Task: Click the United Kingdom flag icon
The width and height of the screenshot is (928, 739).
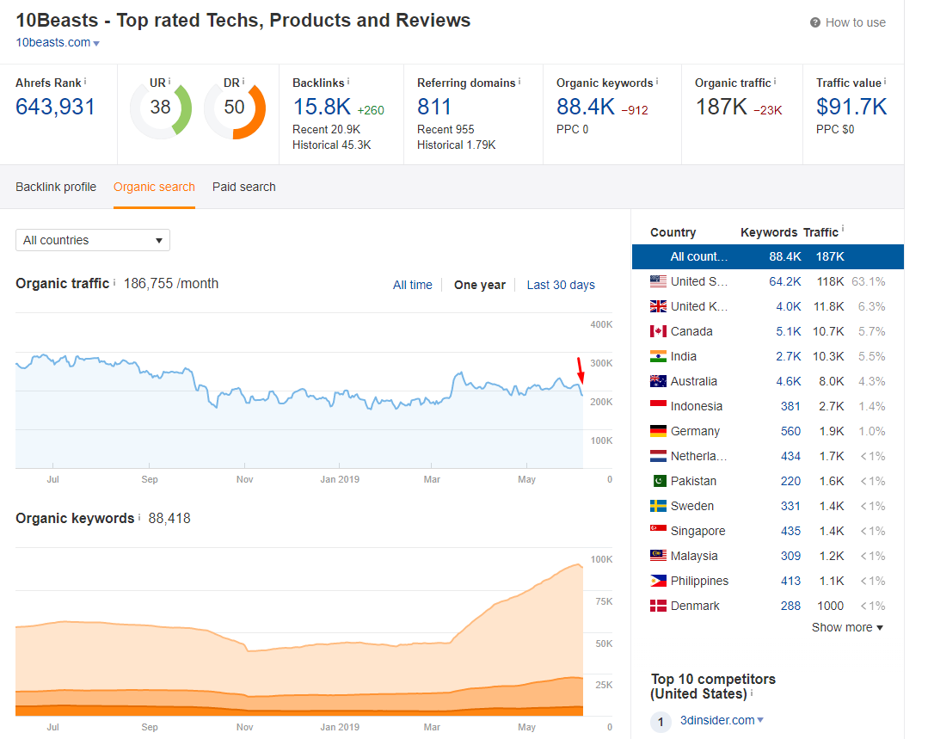Action: point(658,306)
